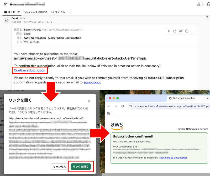Click the Confirm subscription link
Image resolution: width=210 pixels, height=176 pixels.
coord(29,70)
